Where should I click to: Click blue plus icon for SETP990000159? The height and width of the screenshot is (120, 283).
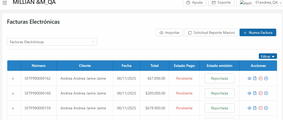click(266, 108)
